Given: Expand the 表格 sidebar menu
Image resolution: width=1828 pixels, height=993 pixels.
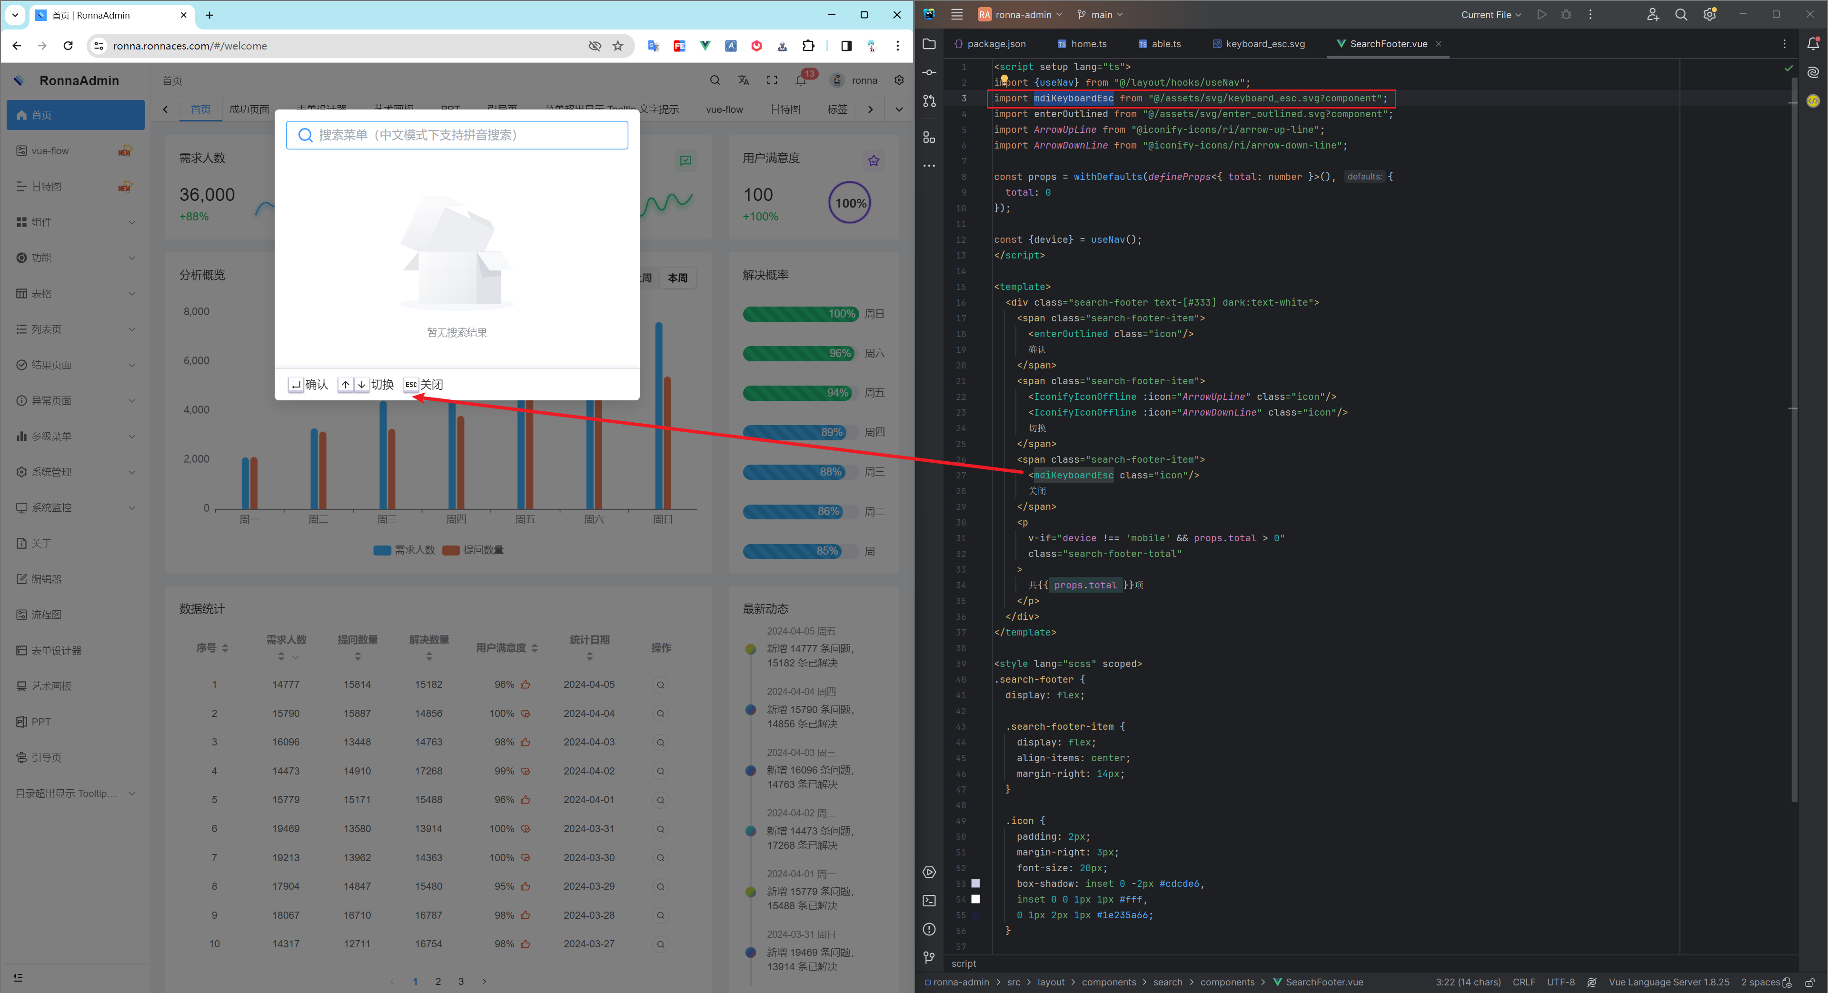Looking at the screenshot, I should (75, 293).
